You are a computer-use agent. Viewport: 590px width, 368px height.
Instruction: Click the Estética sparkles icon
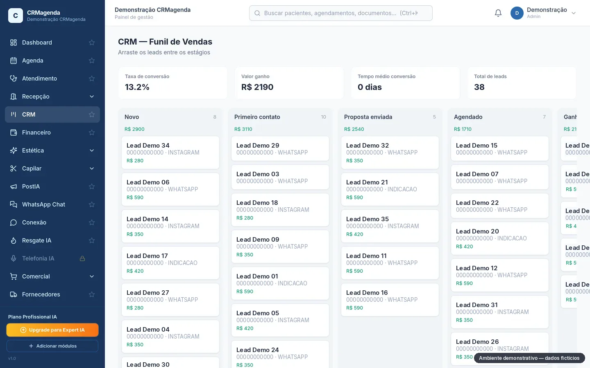click(x=14, y=150)
